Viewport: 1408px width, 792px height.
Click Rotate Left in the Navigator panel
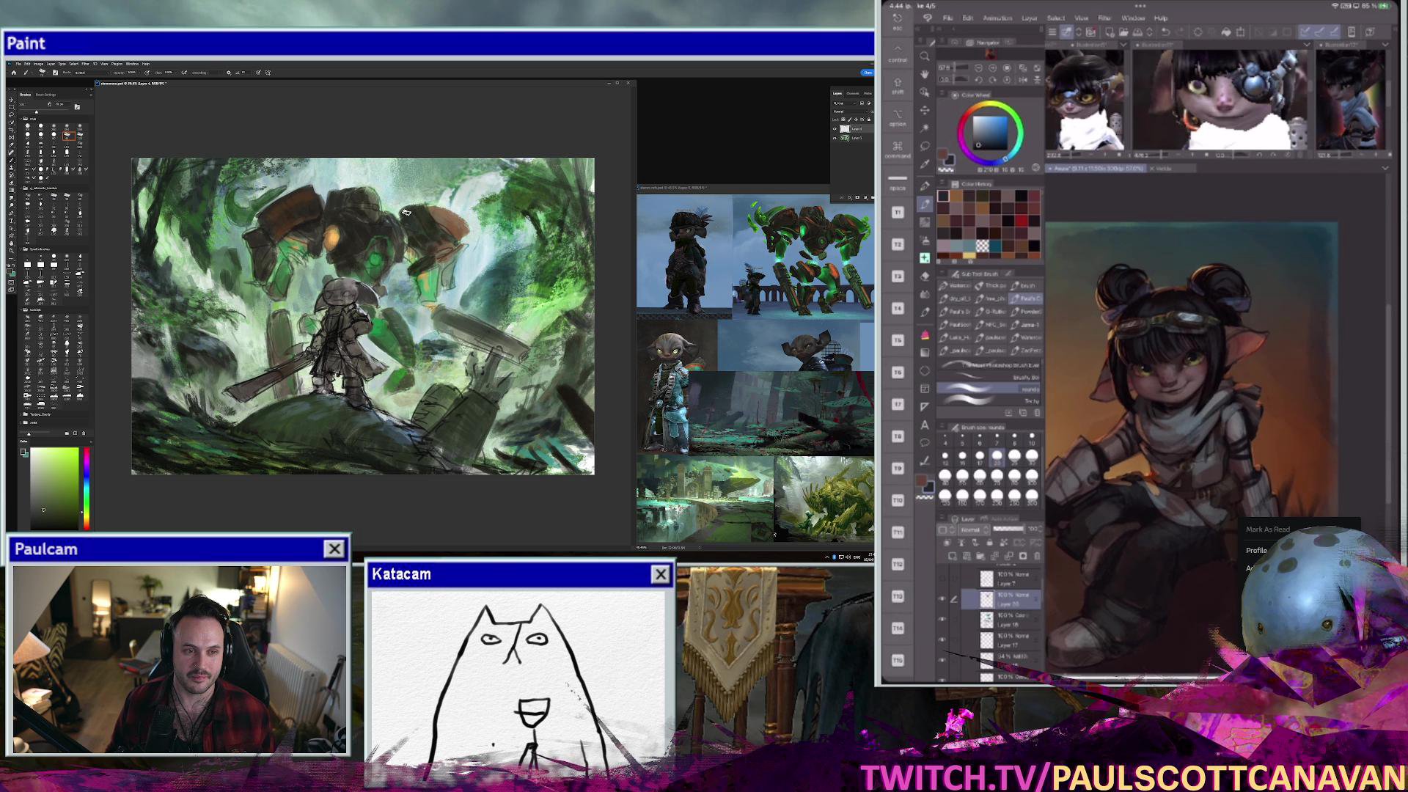979,79
